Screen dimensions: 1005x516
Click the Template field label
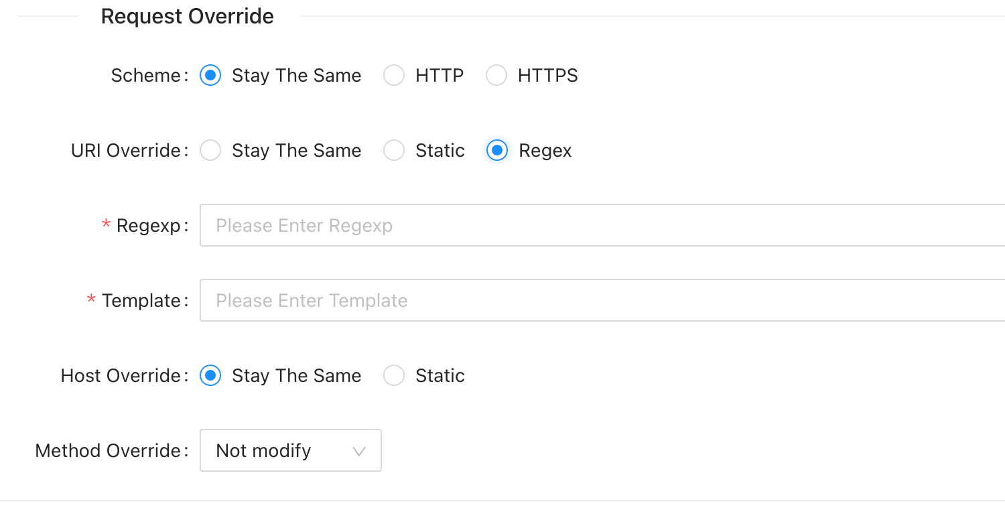[141, 300]
